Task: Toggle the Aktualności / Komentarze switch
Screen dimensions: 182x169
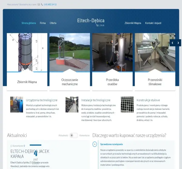Action: click(74, 136)
